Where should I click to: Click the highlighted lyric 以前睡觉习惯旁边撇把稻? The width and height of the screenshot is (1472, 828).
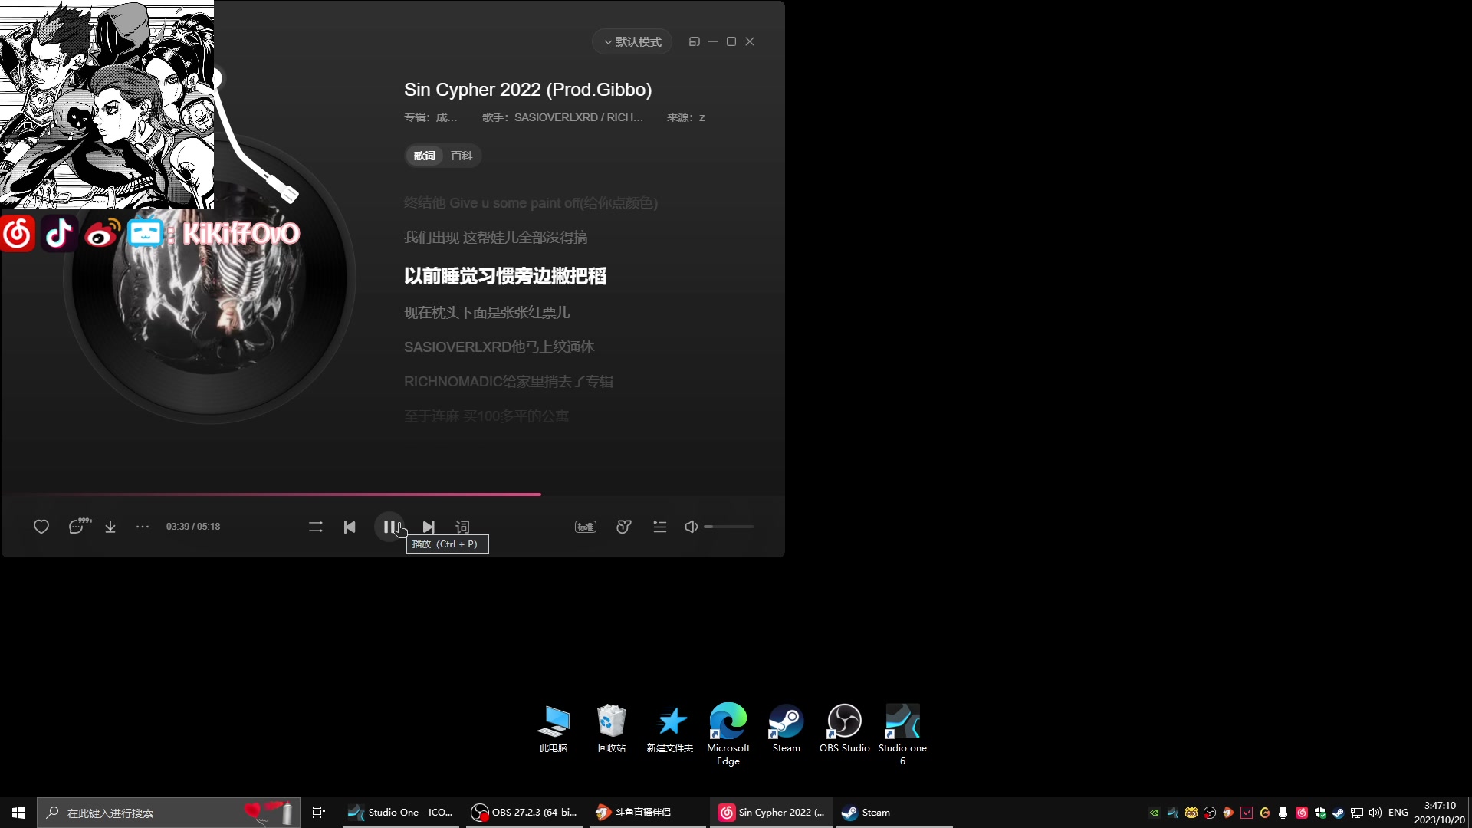point(505,276)
